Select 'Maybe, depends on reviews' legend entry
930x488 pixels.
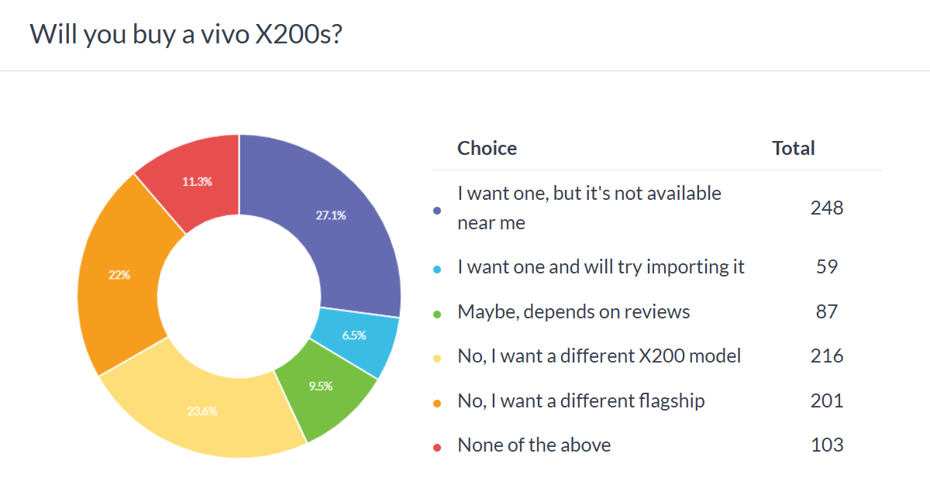click(x=573, y=311)
